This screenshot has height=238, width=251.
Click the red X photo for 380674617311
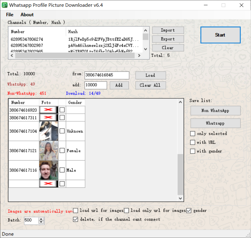(49, 118)
